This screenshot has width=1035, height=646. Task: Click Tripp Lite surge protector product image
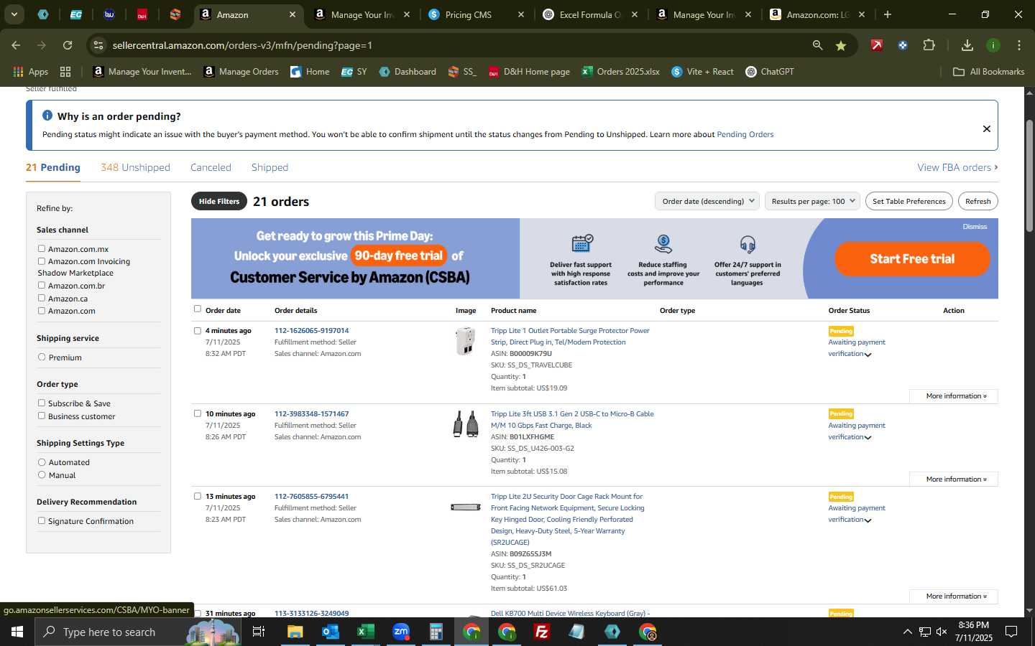pyautogui.click(x=466, y=341)
